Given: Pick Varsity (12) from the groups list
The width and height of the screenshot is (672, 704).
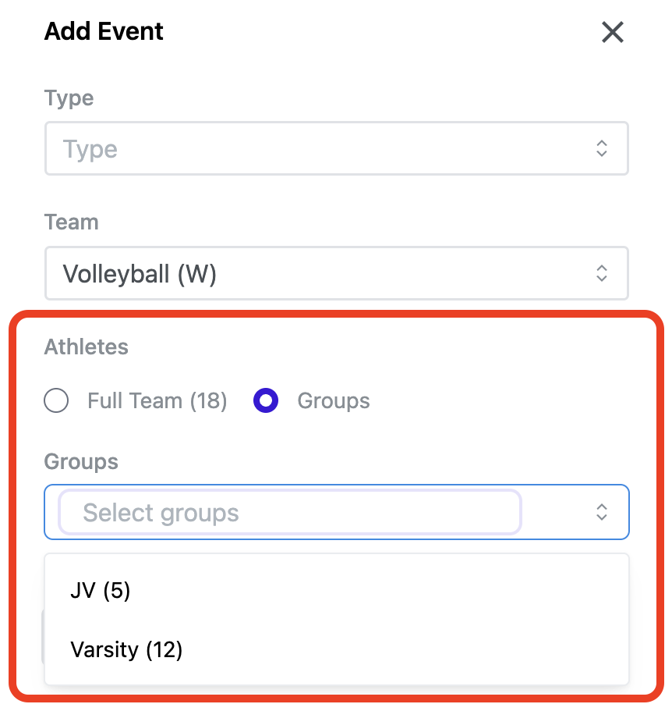Looking at the screenshot, I should point(126,649).
